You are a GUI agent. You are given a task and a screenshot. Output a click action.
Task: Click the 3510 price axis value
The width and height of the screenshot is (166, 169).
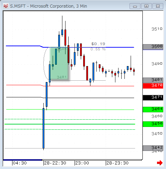coord(157,29)
